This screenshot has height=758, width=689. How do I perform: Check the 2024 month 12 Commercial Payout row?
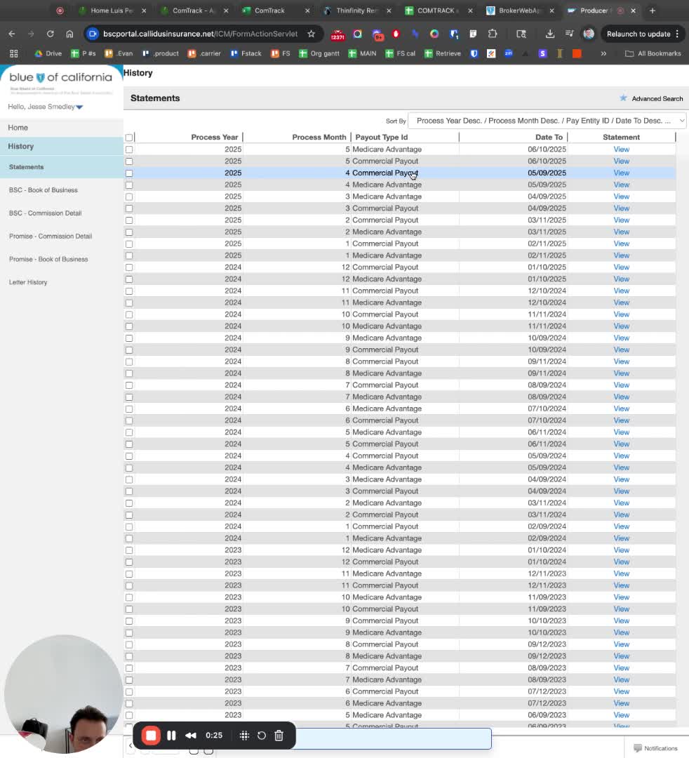point(129,267)
